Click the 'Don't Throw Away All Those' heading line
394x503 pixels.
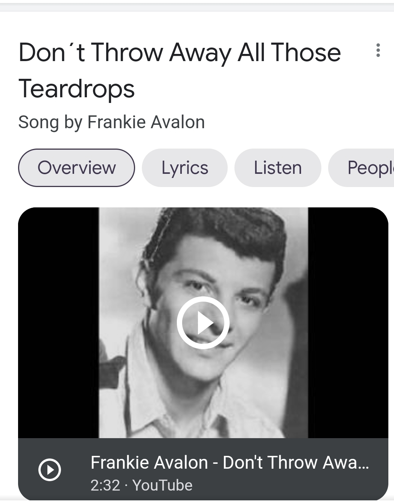[x=180, y=52]
